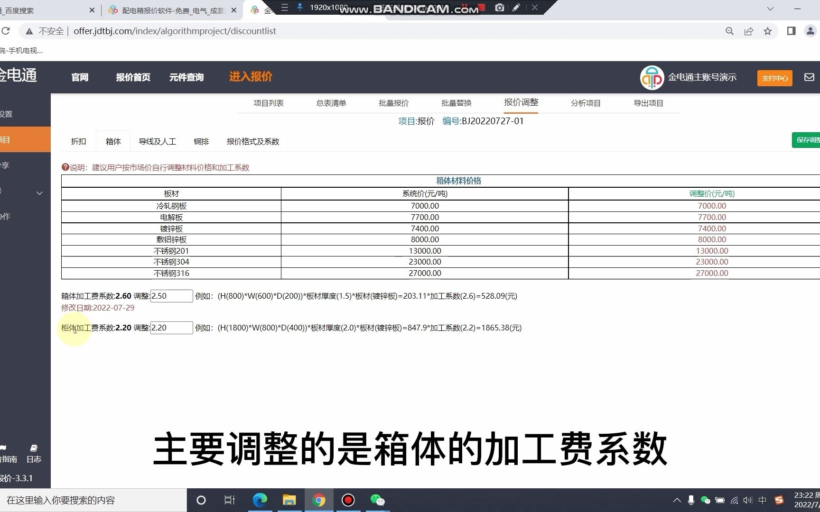Click the Sogou input method tray icon

click(x=779, y=500)
